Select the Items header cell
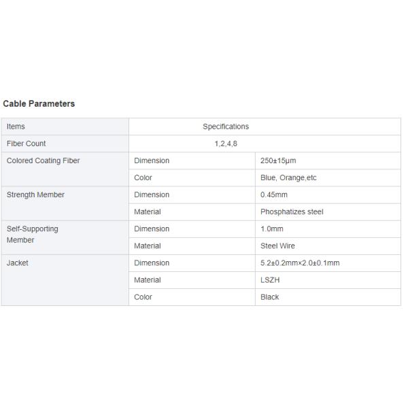408x408 pixels. pos(16,126)
